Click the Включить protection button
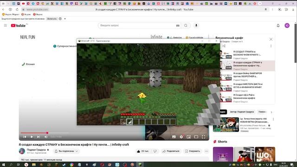Image resolution: width=297 pixels, height=167 pixels. pos(52,19)
